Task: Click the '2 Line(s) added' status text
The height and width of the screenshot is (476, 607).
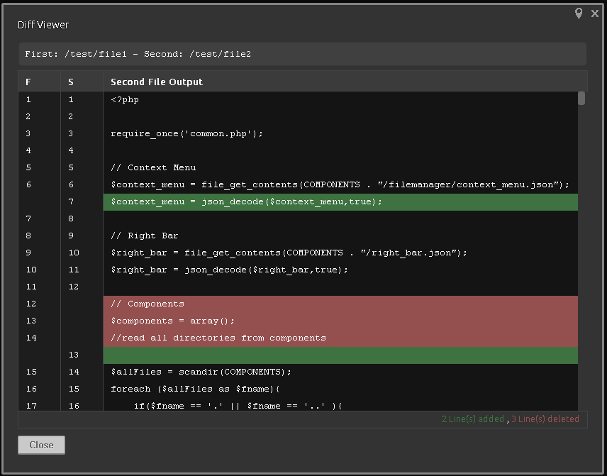Action: (x=473, y=419)
